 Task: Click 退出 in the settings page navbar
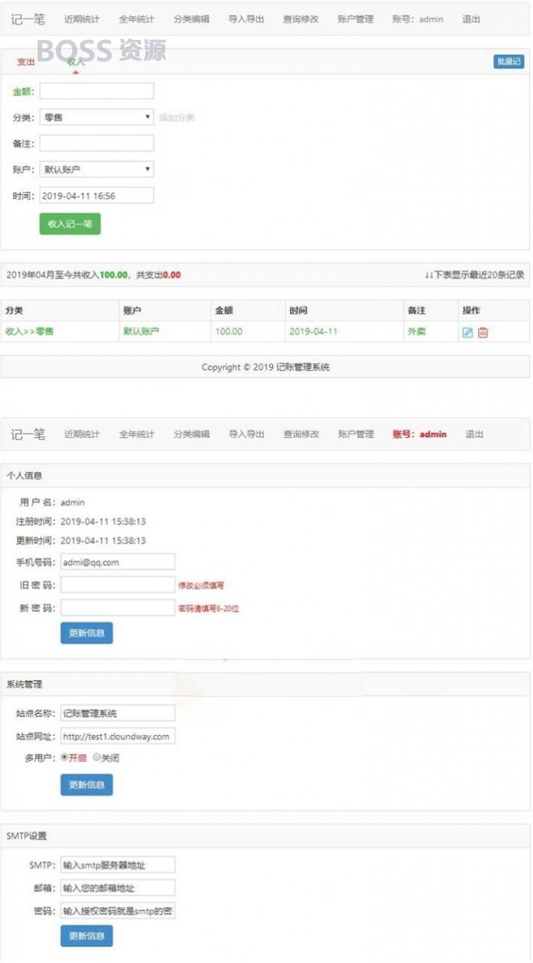point(474,434)
